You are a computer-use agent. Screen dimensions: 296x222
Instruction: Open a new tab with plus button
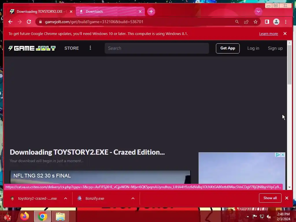click(x=151, y=12)
